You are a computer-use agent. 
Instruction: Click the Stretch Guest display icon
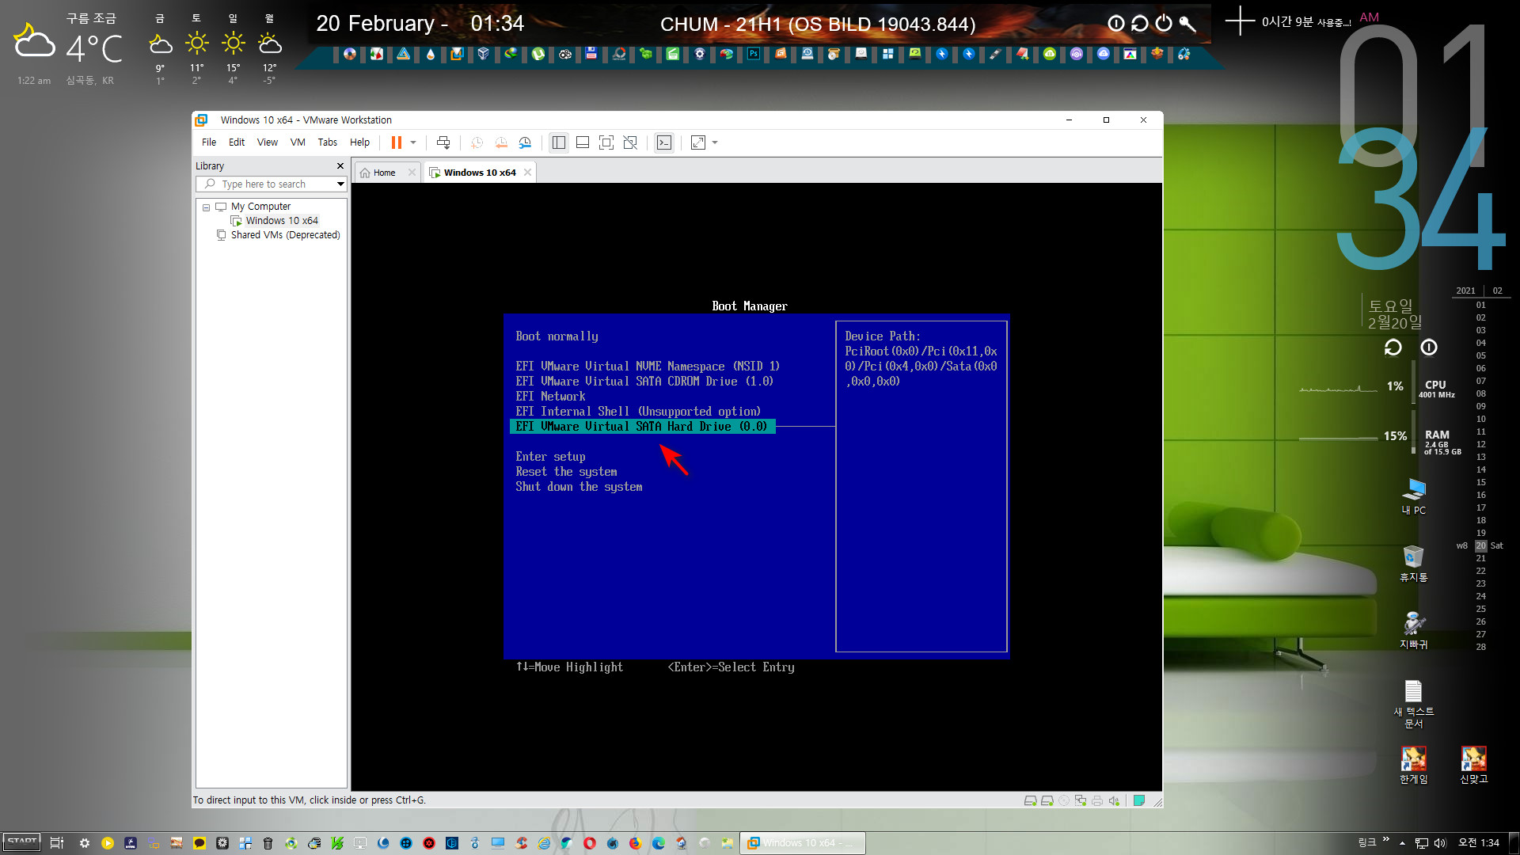pyautogui.click(x=698, y=142)
